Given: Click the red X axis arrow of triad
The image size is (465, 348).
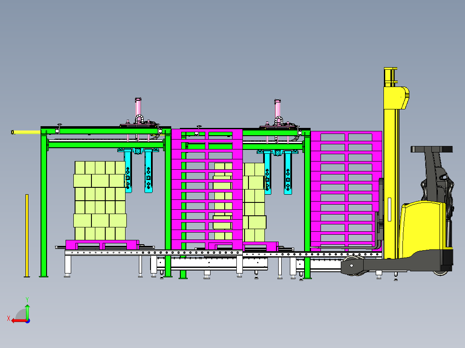Looking at the screenshot, I should (19, 321).
